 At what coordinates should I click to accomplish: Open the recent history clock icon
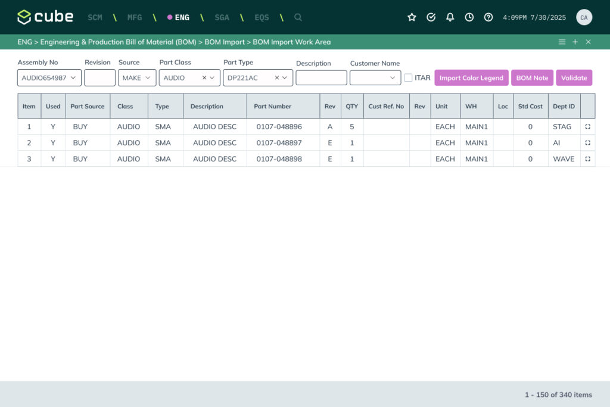coord(469,17)
